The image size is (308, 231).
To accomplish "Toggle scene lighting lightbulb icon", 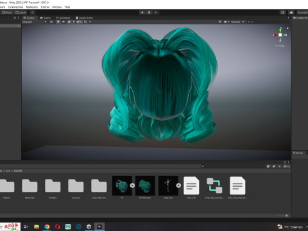I will (58, 22).
